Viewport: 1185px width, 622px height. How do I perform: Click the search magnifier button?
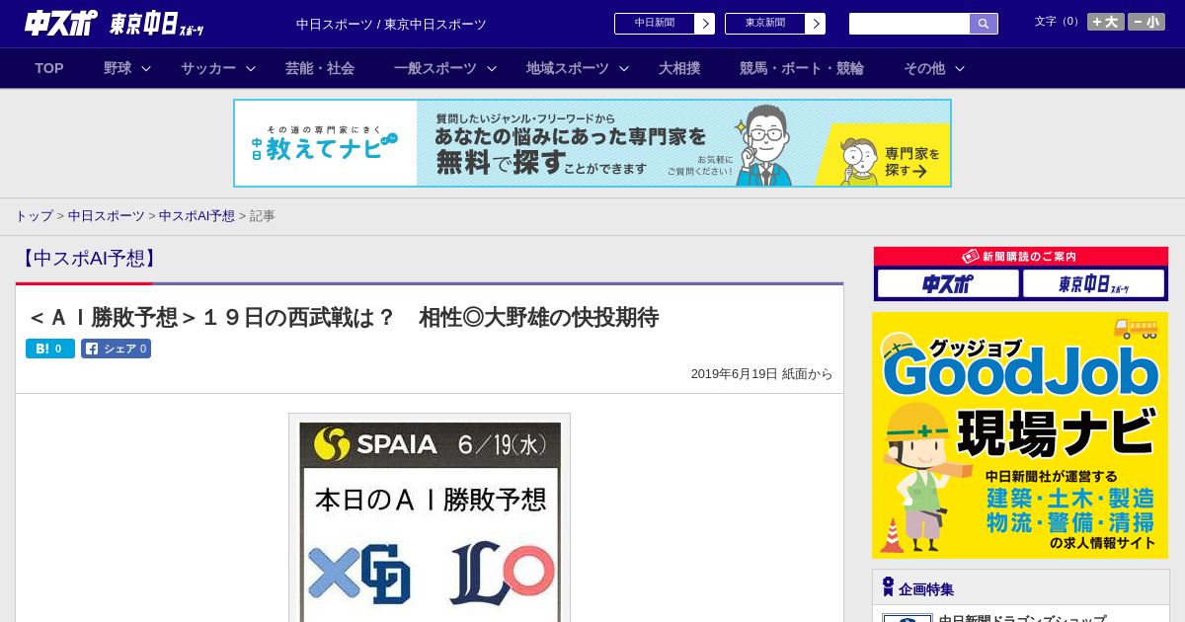(x=984, y=24)
